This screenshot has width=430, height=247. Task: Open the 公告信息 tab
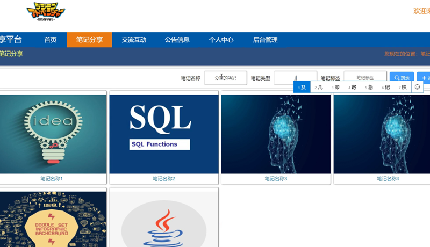pos(177,40)
